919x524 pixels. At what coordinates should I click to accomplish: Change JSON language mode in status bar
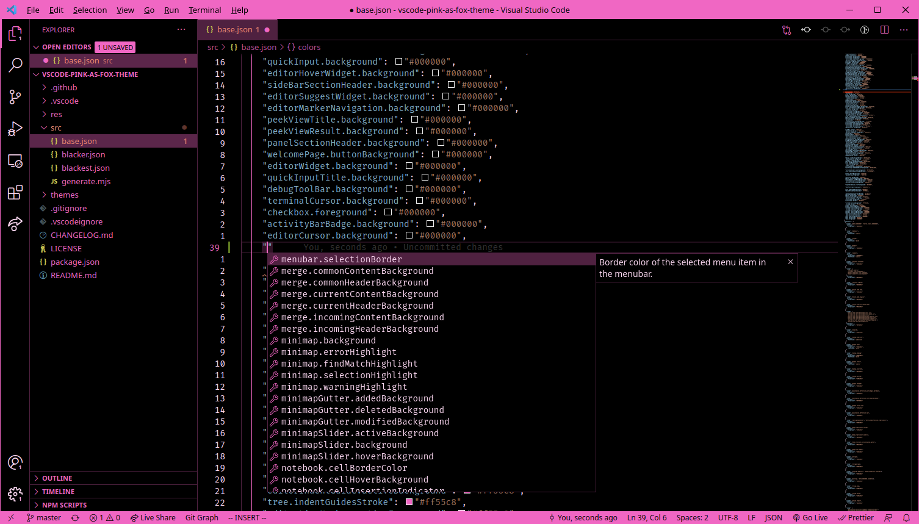coord(774,517)
